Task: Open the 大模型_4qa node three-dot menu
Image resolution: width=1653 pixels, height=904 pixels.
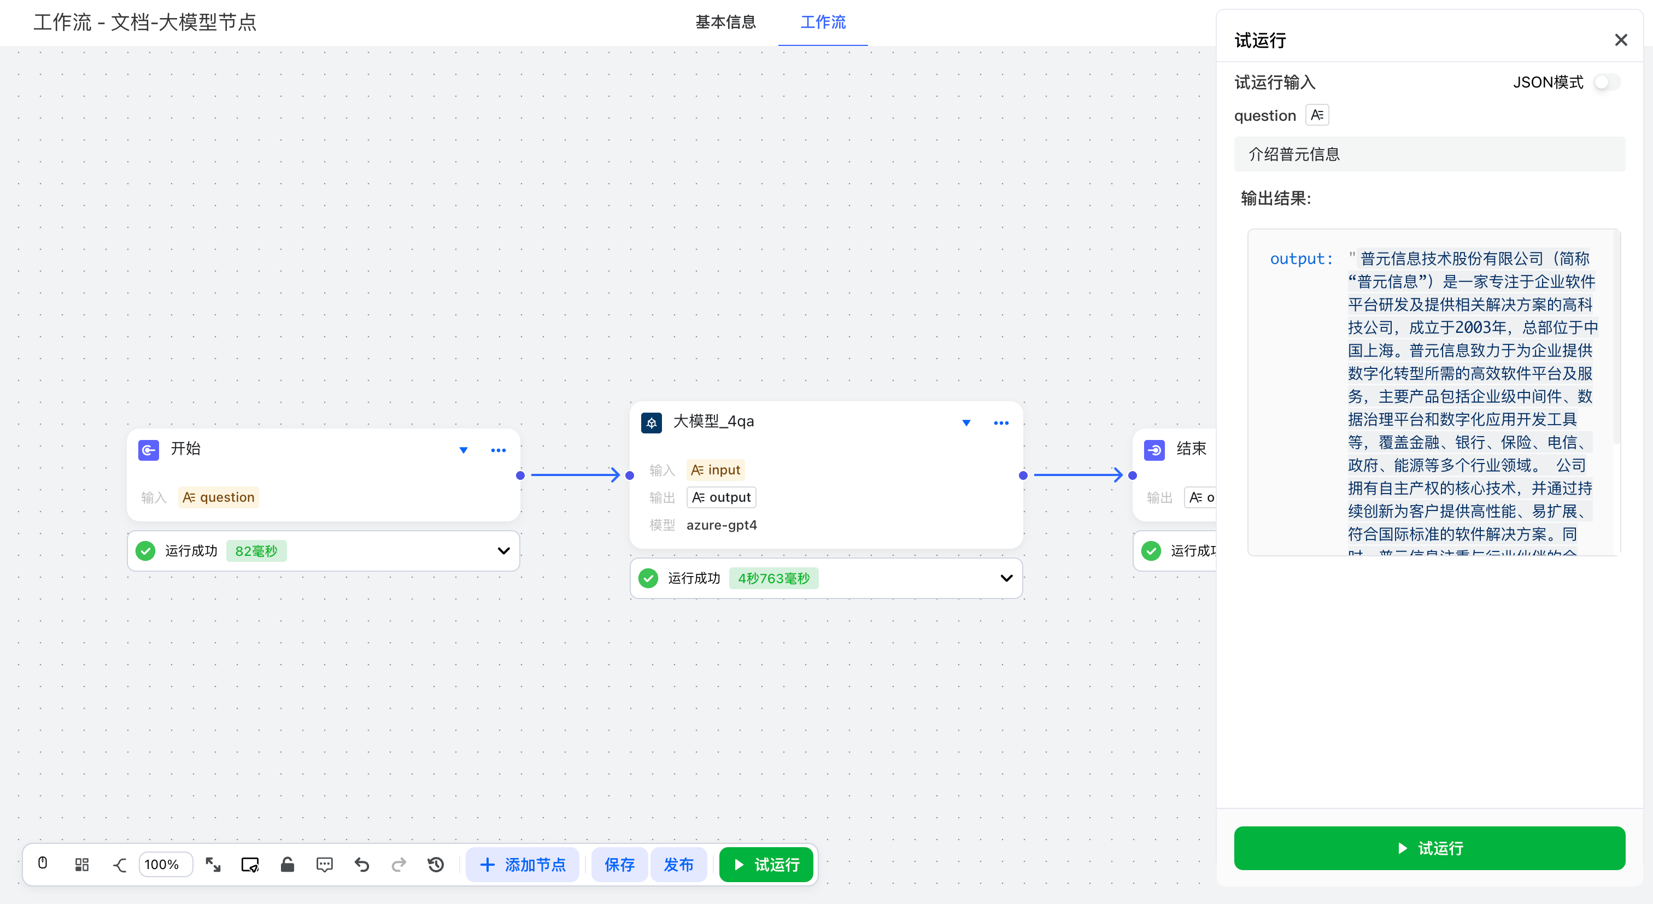Action: 1001,423
